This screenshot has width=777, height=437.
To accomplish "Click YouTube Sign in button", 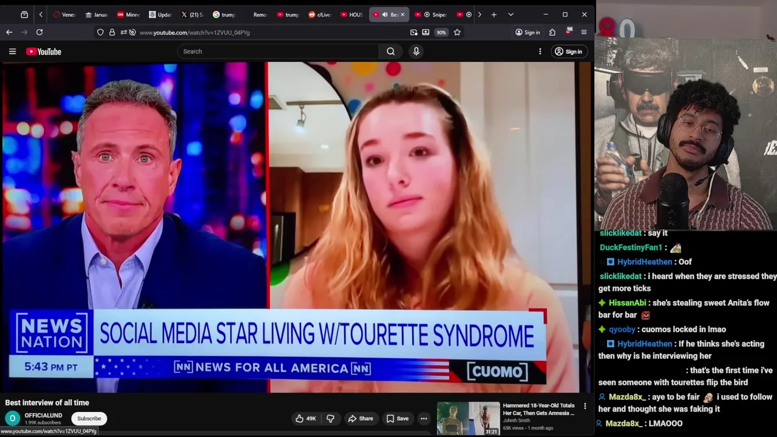I will (568, 52).
